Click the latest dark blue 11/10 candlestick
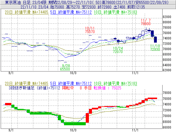This screenshot has height=134, width=176. [155, 39]
